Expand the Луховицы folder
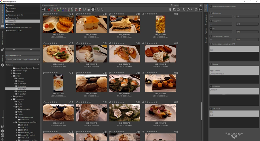This screenshot has height=141, width=260. coord(12,96)
